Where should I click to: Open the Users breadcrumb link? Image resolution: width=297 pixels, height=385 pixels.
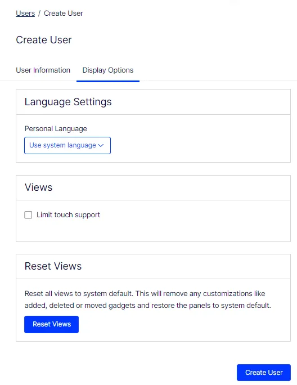pos(25,14)
